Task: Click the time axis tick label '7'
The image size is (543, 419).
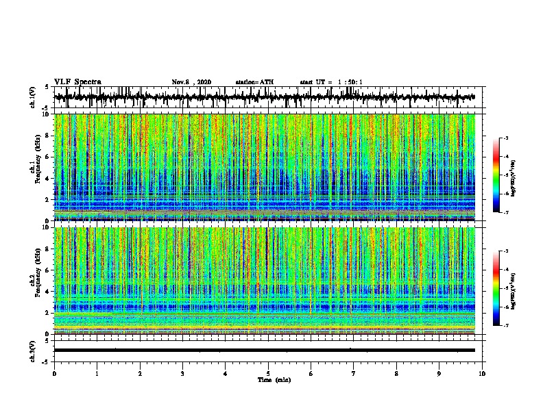Action: tap(354, 373)
